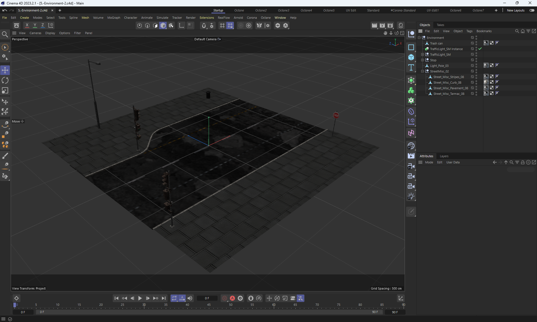Image resolution: width=537 pixels, height=322 pixels.
Task: Select the Rotate tool
Action: click(5, 80)
